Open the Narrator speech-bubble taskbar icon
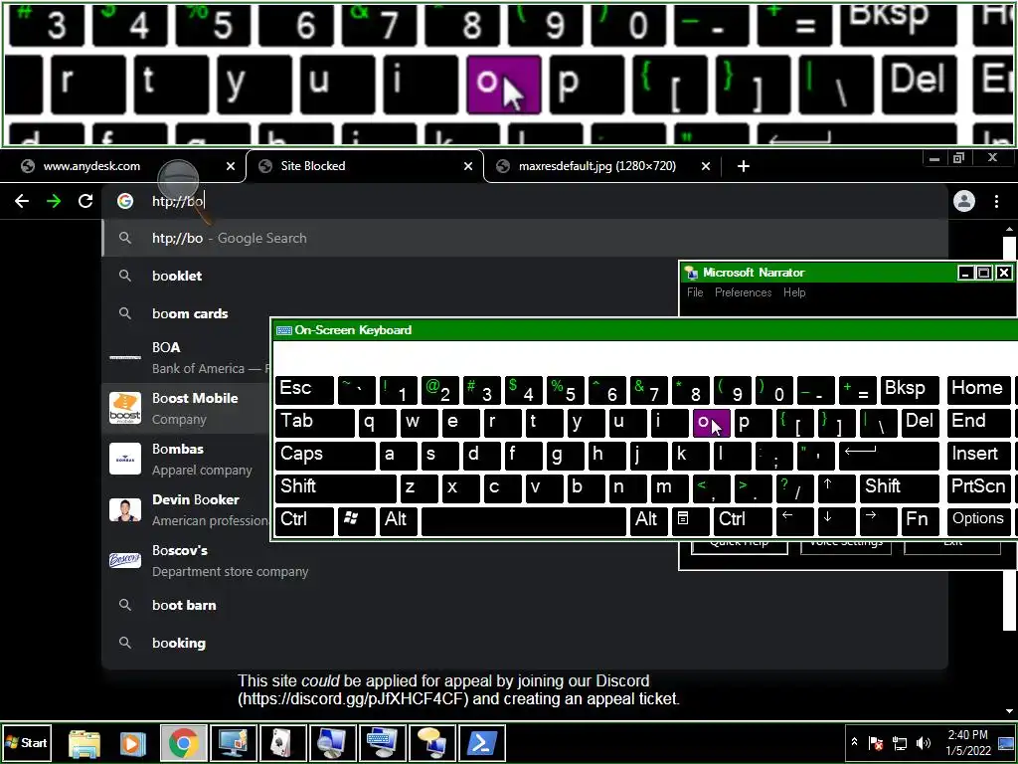1018x764 pixels. (431, 743)
